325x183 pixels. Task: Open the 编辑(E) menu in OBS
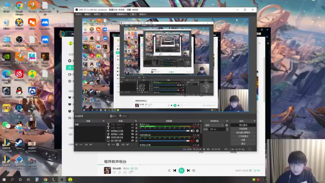(x=88, y=14)
